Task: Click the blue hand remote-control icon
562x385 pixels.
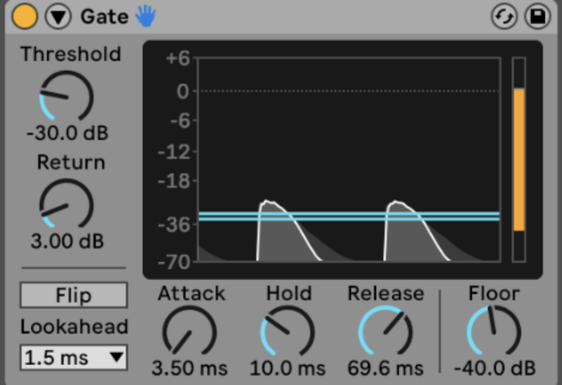Action: point(146,17)
